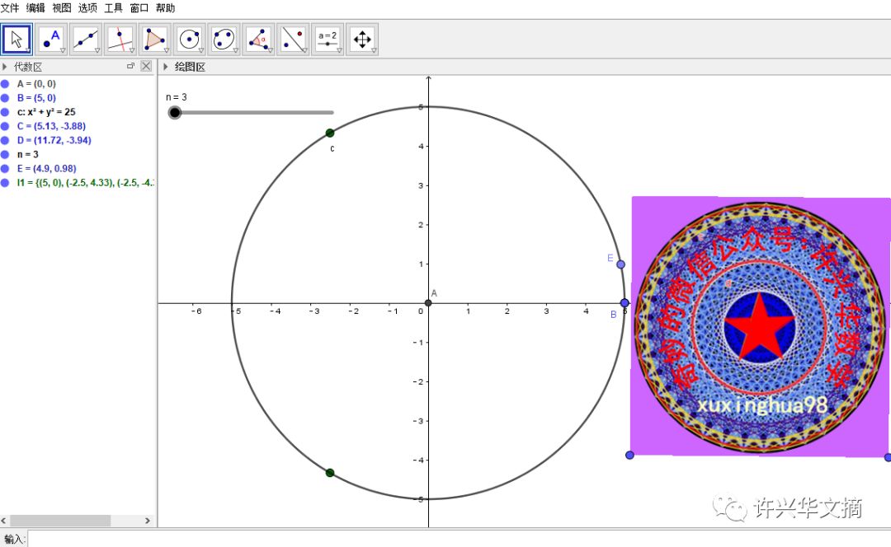The image size is (891, 547).
Task: Expand the 绘图区 style bar arrow
Action: [x=165, y=67]
